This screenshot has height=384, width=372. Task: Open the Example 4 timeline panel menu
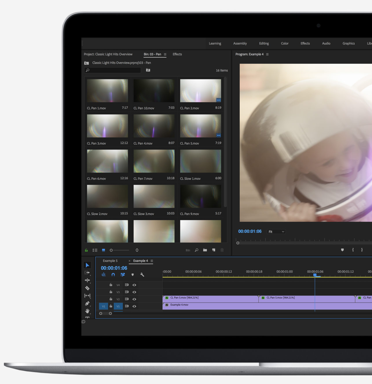[152, 261]
